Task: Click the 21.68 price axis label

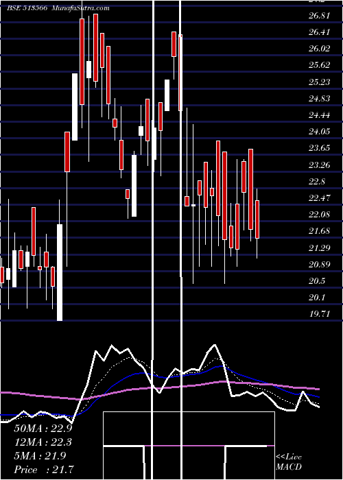Action: tap(320, 231)
